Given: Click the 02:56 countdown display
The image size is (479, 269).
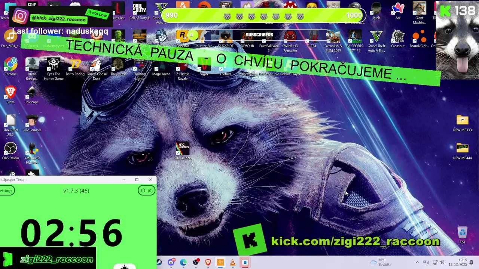Looking at the screenshot, I should tap(71, 233).
